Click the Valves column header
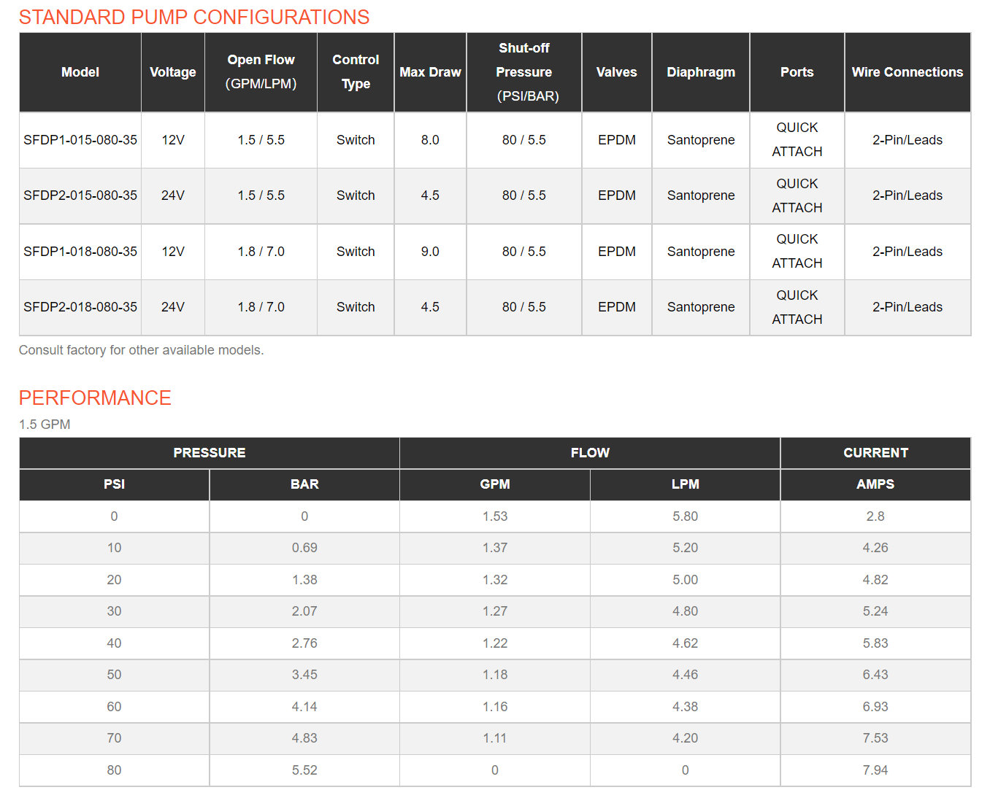The height and width of the screenshot is (798, 990). [617, 72]
